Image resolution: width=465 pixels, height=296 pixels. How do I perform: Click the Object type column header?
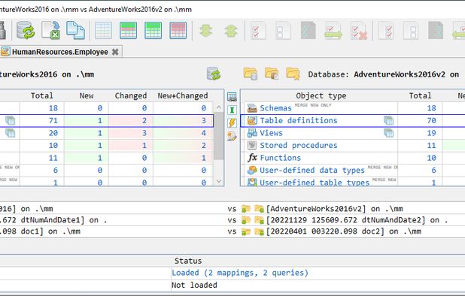tap(321, 95)
